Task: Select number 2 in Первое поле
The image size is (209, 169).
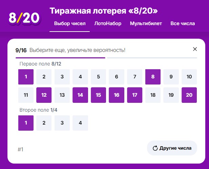Action: pyautogui.click(x=44, y=77)
